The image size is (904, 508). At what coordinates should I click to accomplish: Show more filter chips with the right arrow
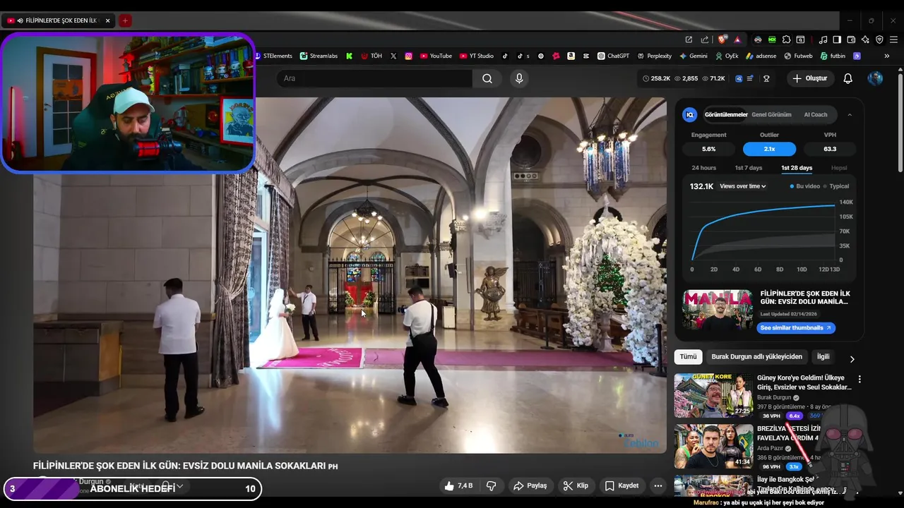pyautogui.click(x=852, y=358)
